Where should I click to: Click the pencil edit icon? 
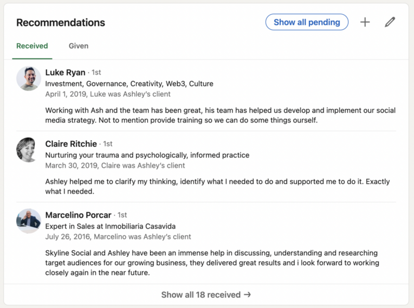click(x=390, y=22)
